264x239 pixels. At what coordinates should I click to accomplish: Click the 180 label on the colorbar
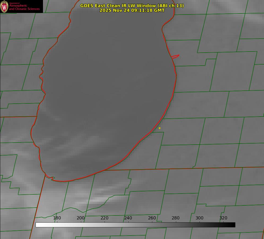(57, 218)
